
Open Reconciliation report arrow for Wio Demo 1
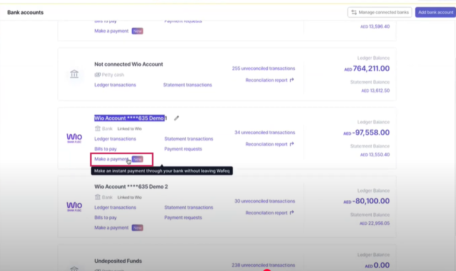point(292,144)
